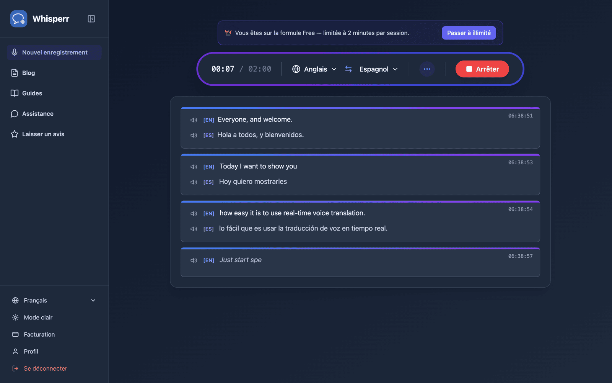Click the globe icon next to Anglais
Screen dimensions: 612x383
click(296, 69)
